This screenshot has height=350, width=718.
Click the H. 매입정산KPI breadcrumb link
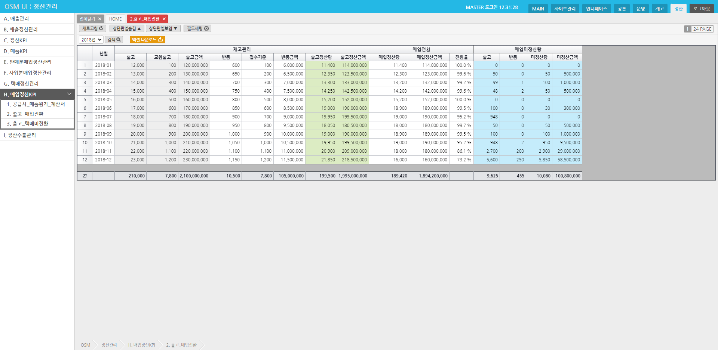click(x=141, y=345)
